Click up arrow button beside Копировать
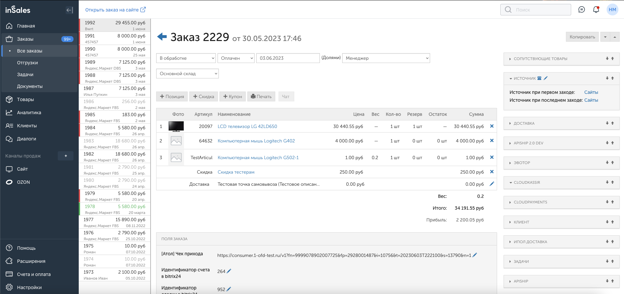624x294 pixels. [x=615, y=37]
